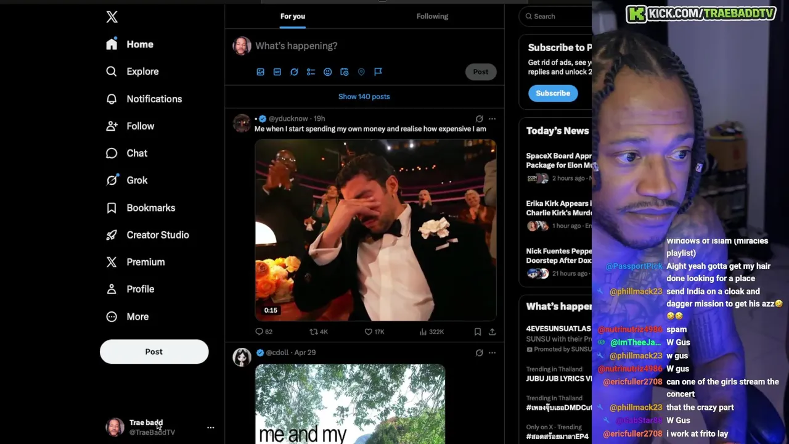Expand the More menu item
The width and height of the screenshot is (789, 444).
click(x=128, y=316)
